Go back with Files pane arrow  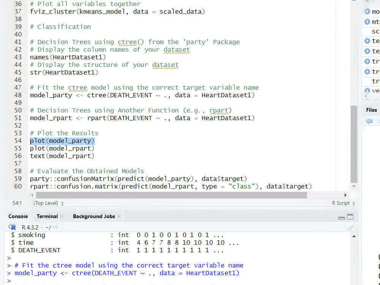click(x=369, y=121)
